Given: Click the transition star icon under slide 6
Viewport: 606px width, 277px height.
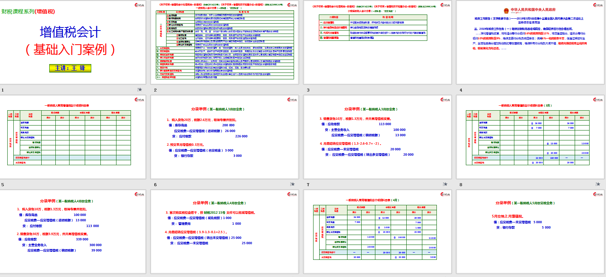Looking at the screenshot, I should click(x=292, y=184).
